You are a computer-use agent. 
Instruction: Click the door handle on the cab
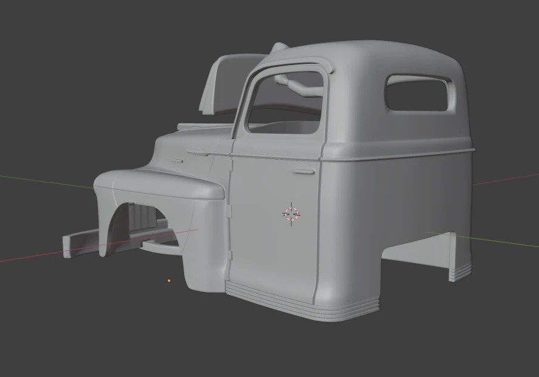pos(303,171)
